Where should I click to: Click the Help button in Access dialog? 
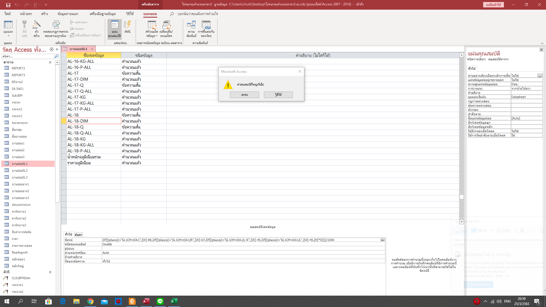pos(278,95)
